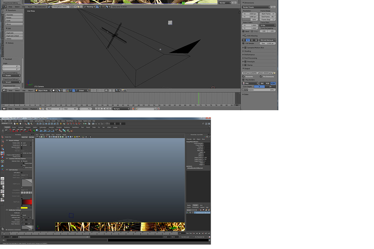
Task: Click the red record keyframe button in the timeline
Action: 133,109
